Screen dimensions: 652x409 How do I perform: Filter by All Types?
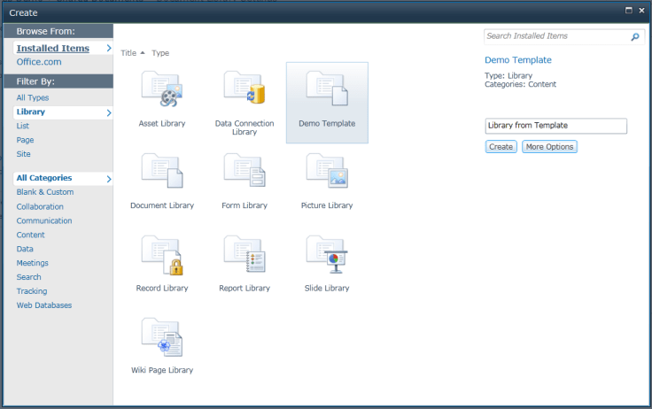coord(33,97)
